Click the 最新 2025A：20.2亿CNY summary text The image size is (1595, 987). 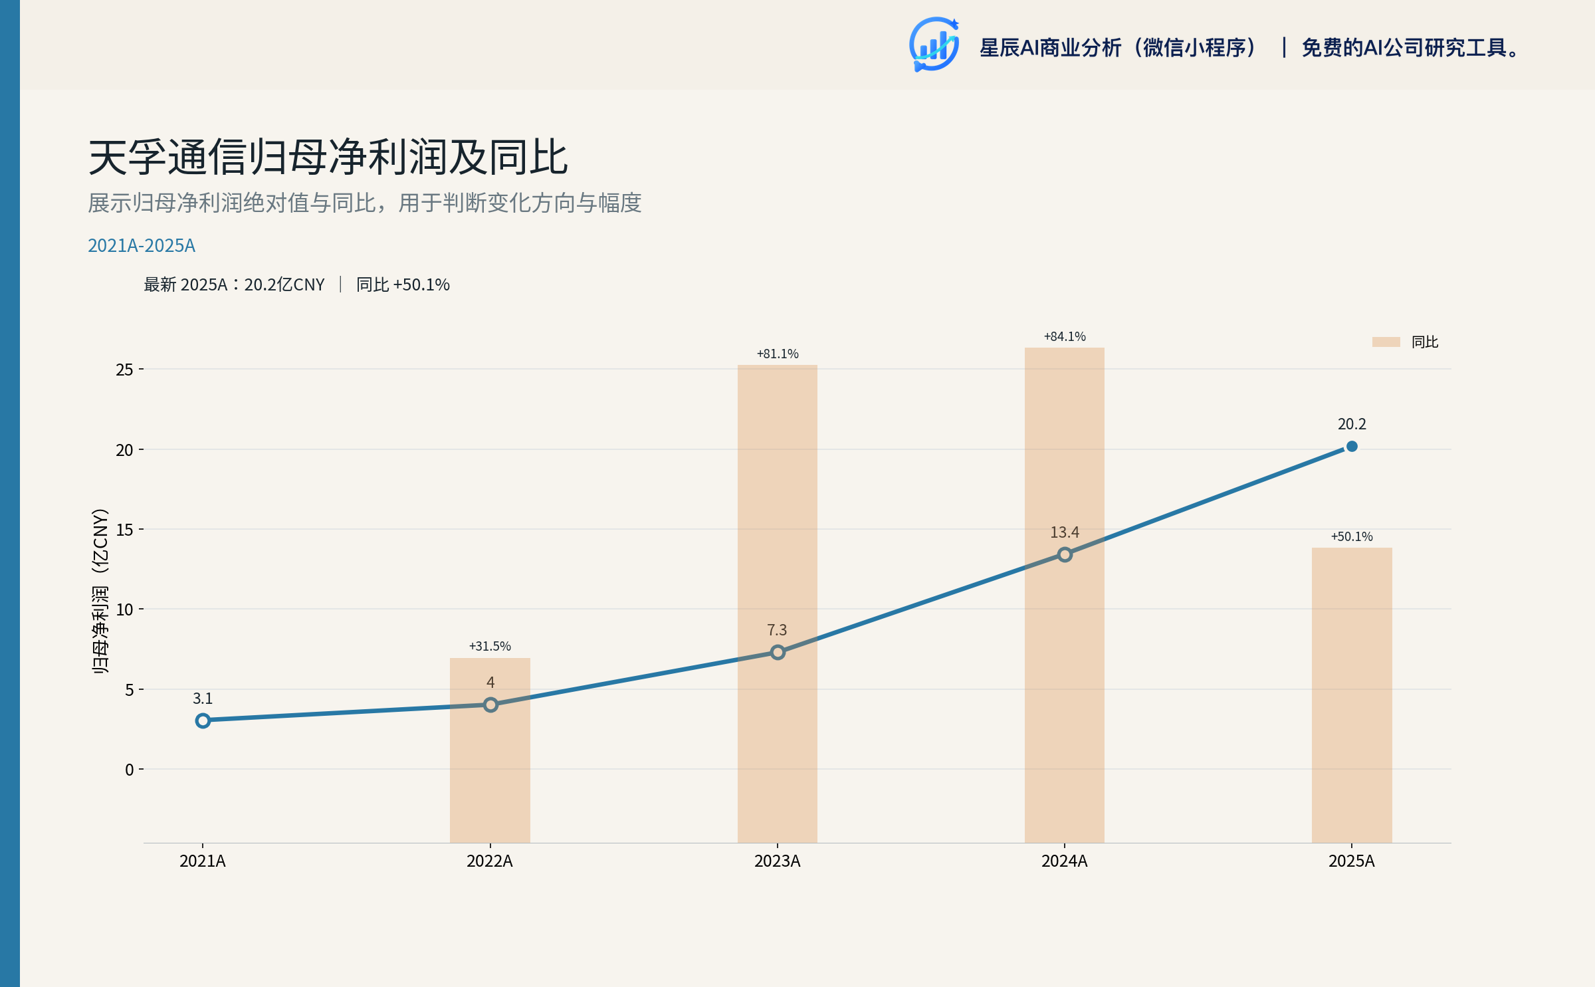pos(235,284)
